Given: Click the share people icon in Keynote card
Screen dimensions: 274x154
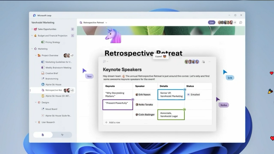Looking at the screenshot, I should pos(203,62).
